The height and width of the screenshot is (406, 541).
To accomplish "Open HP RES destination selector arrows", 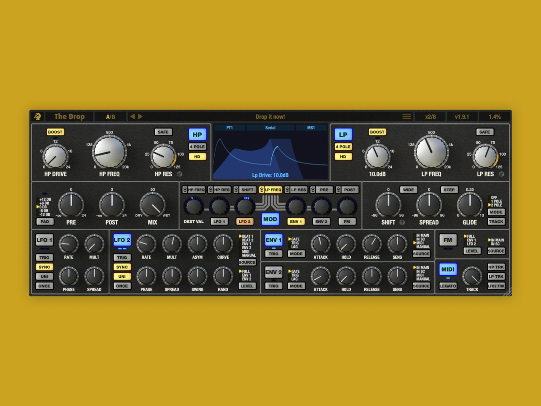I will click(x=211, y=190).
